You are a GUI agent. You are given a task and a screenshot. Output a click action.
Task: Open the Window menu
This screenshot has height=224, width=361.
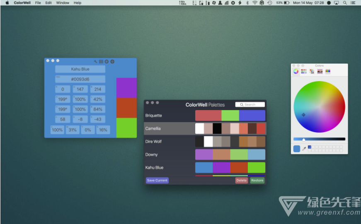(63, 3)
